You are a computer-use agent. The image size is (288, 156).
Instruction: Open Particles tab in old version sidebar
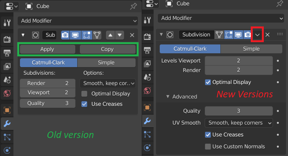[7, 137]
